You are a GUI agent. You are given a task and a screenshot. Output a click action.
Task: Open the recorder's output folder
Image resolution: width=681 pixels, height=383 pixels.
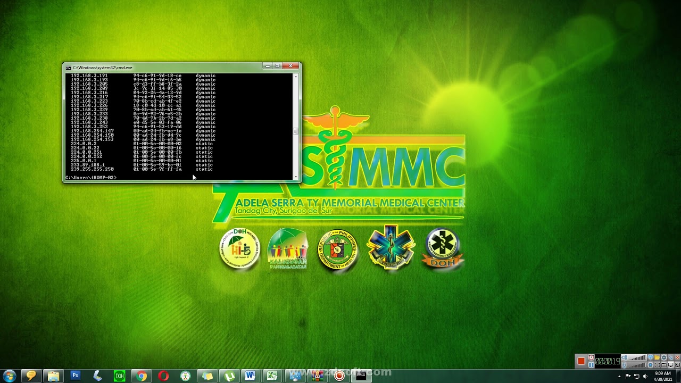click(x=657, y=357)
